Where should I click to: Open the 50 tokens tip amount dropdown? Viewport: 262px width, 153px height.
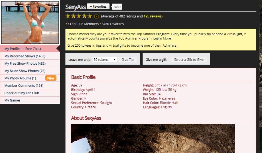click(x=105, y=59)
